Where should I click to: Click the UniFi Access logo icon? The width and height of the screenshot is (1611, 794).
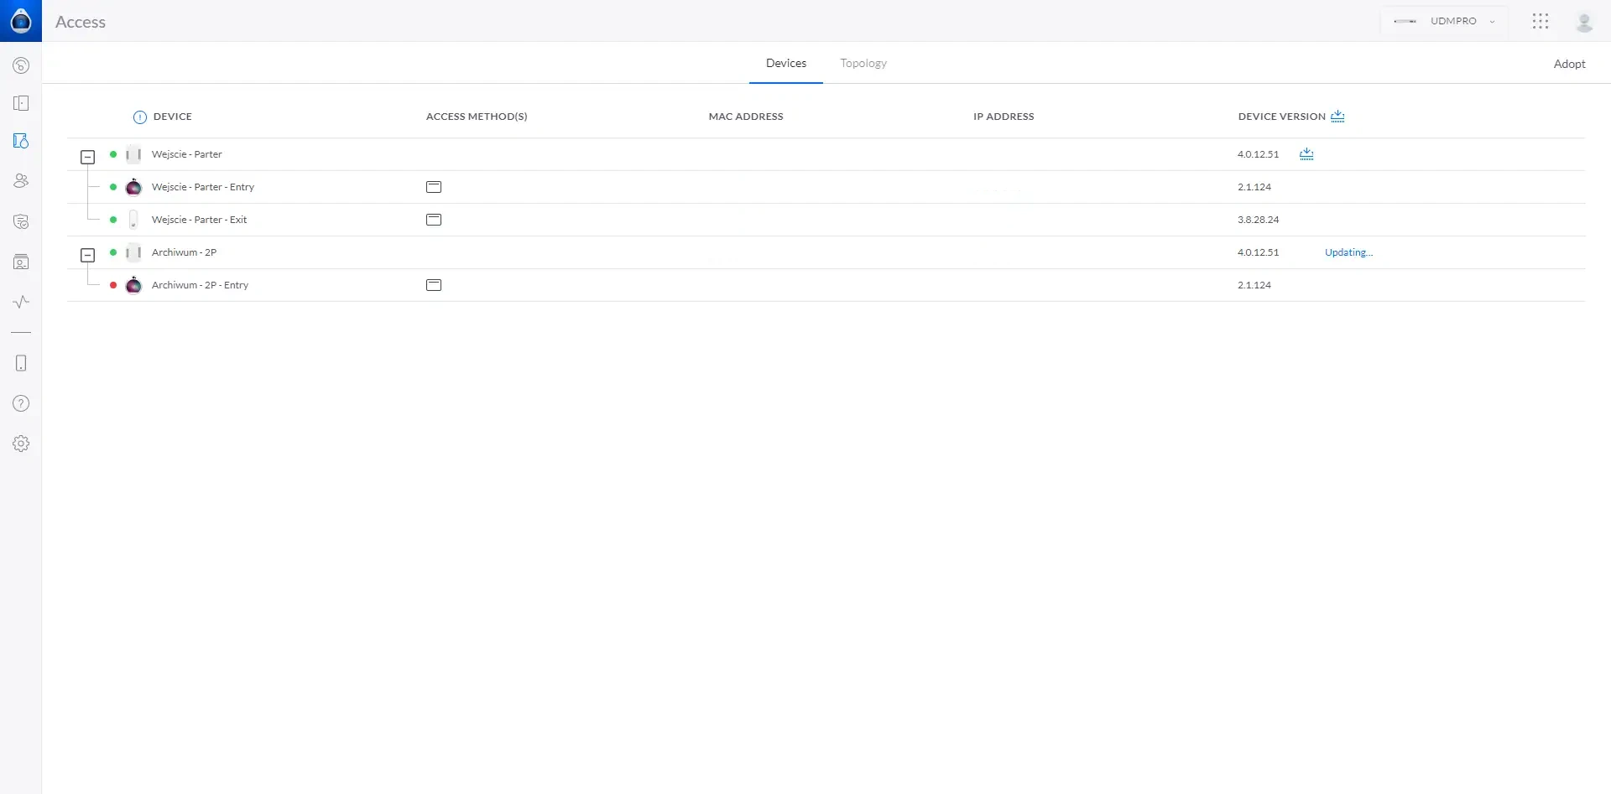pyautogui.click(x=20, y=21)
